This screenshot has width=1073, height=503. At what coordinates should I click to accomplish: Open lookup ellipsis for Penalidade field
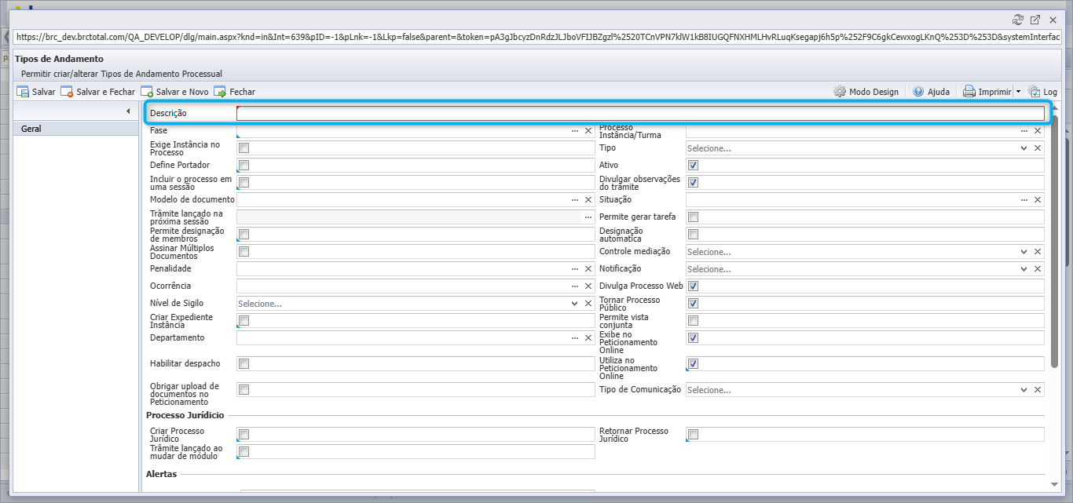tap(575, 269)
